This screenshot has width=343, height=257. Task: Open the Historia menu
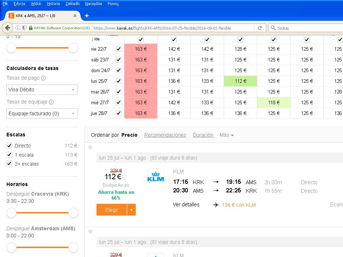click(x=53, y=4)
